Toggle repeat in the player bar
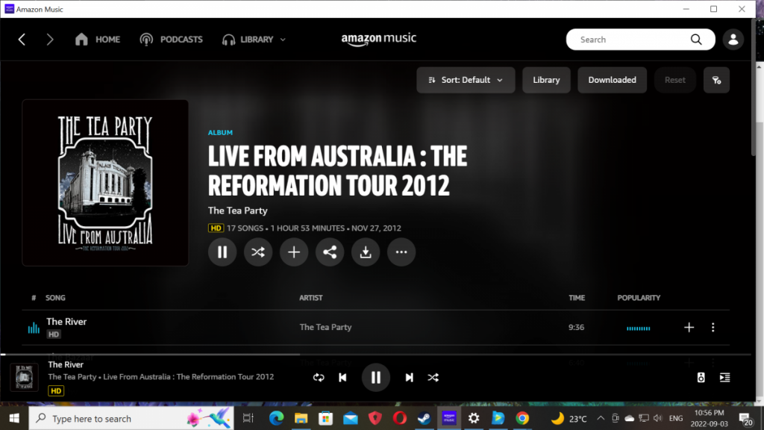Viewport: 764px width, 430px height. click(319, 377)
